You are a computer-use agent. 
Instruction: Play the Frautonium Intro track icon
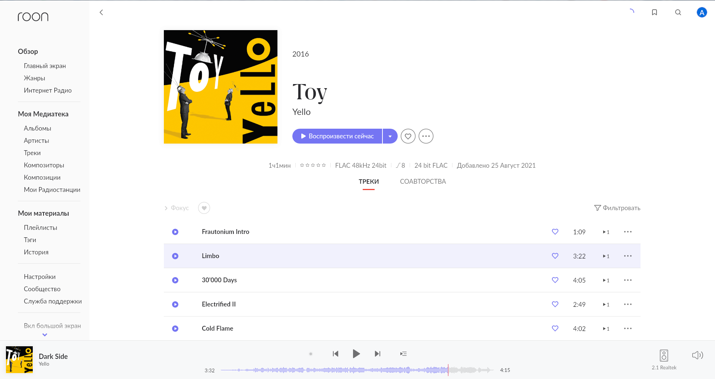(175, 232)
